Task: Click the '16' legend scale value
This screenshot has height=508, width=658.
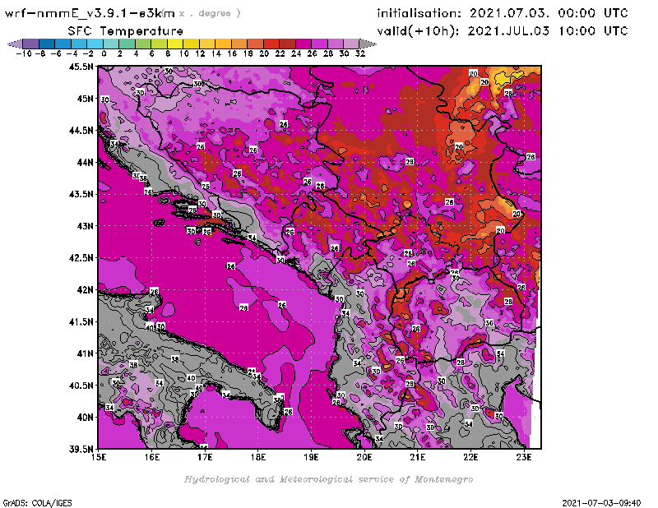Action: coord(232,53)
